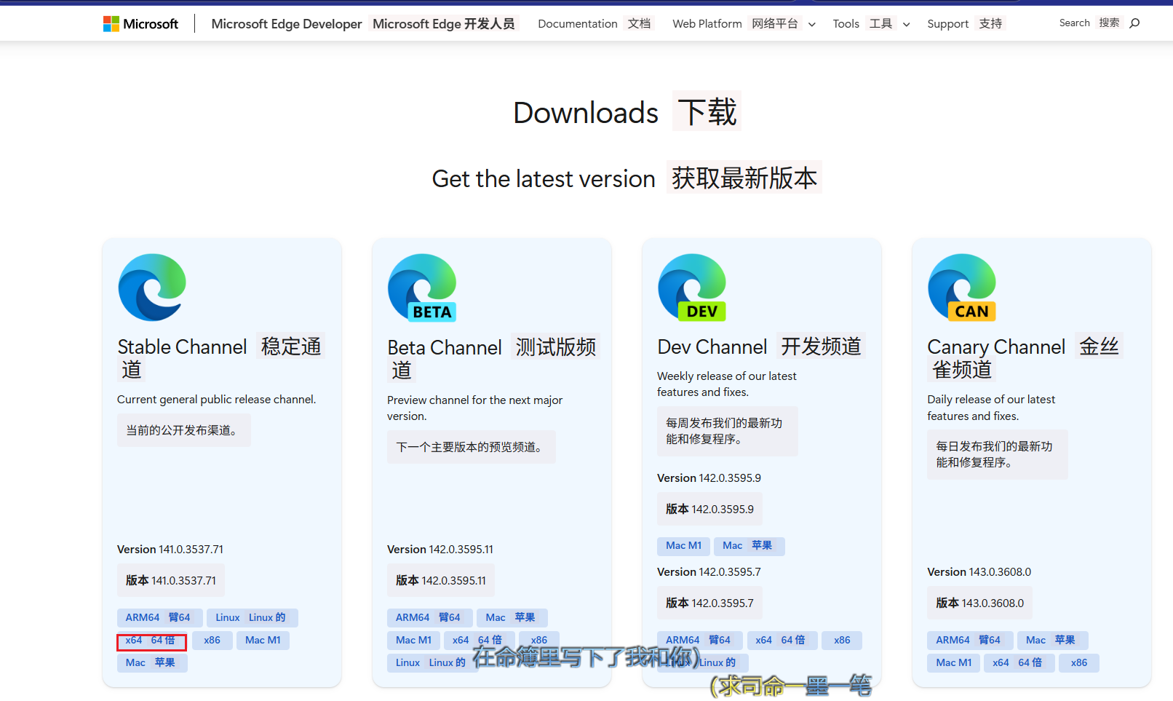Download Dev Channel x64 build
This screenshot has width=1173, height=701.
[782, 640]
